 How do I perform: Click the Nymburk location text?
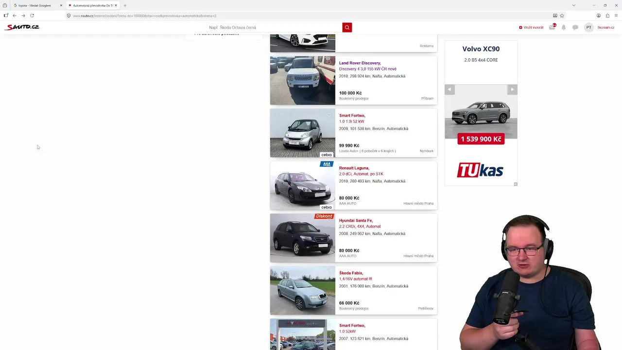click(427, 151)
